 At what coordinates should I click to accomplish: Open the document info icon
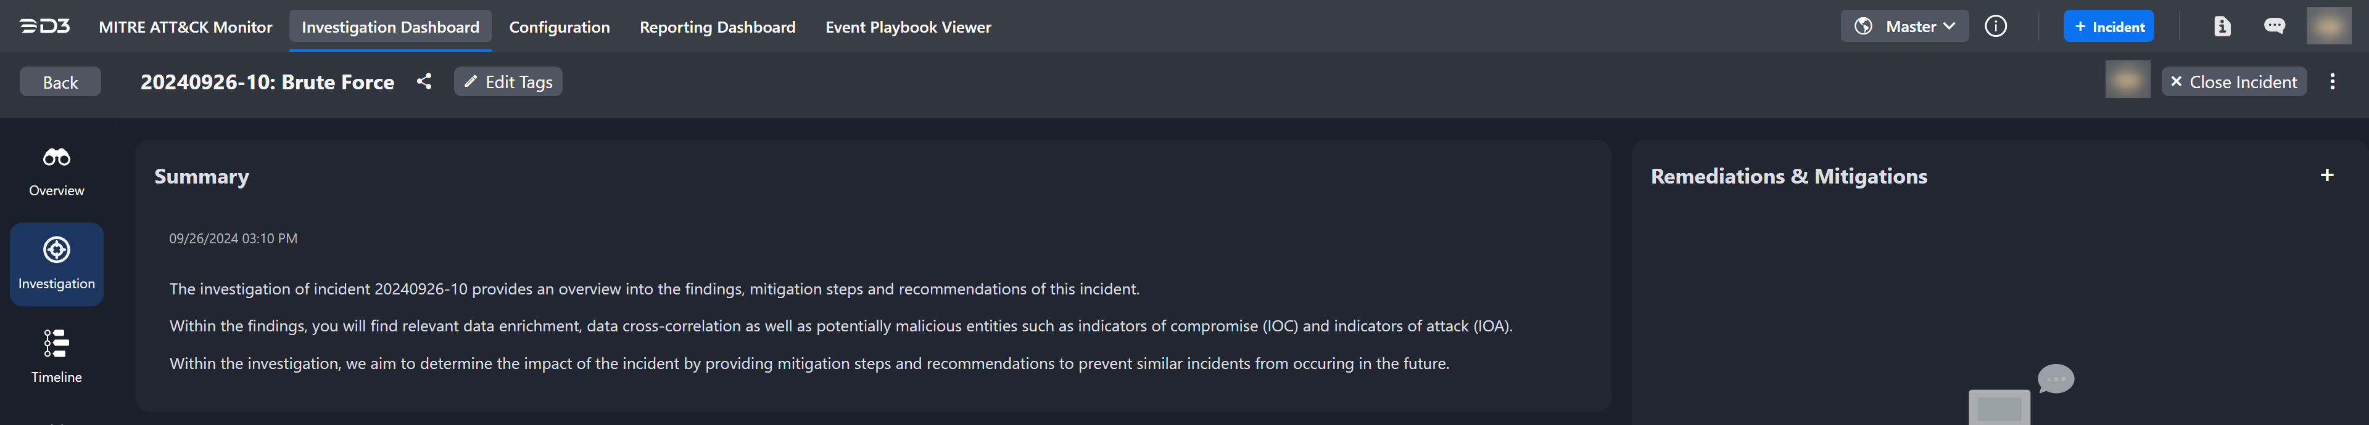2222,26
